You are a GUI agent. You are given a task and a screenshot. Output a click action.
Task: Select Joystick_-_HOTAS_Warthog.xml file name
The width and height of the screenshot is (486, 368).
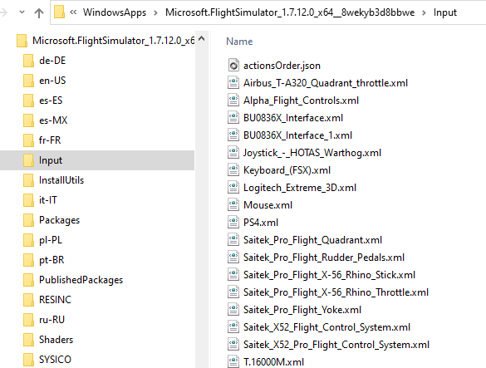[312, 153]
